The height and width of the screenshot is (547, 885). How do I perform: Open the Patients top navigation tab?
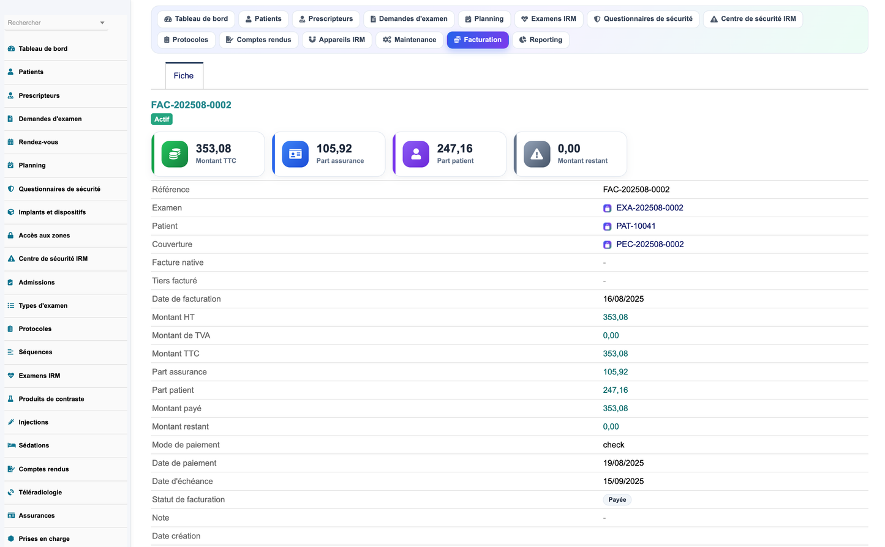(x=263, y=19)
